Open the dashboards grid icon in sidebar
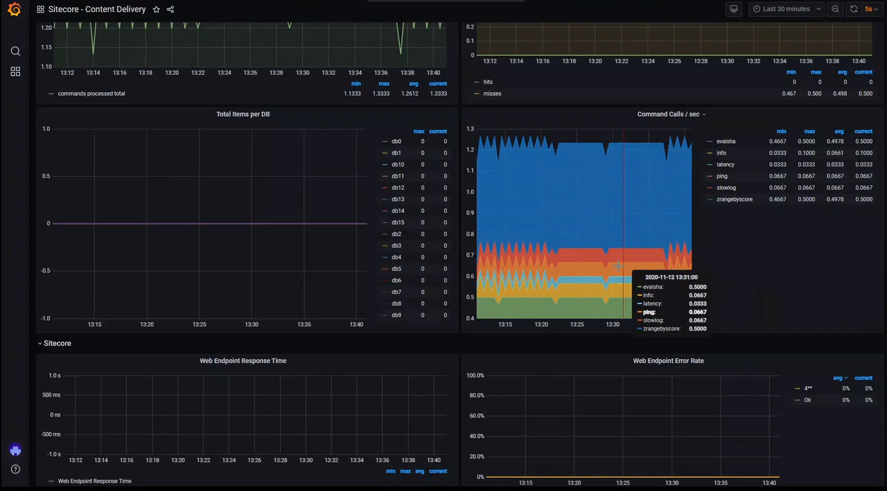This screenshot has width=887, height=491. [x=15, y=72]
